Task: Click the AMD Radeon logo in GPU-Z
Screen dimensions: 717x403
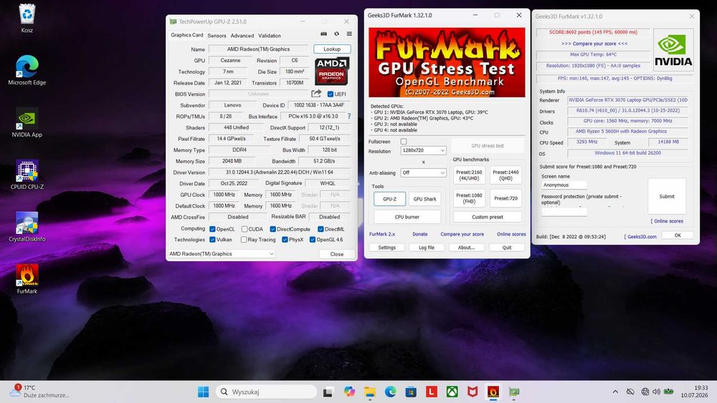Action: tap(331, 71)
